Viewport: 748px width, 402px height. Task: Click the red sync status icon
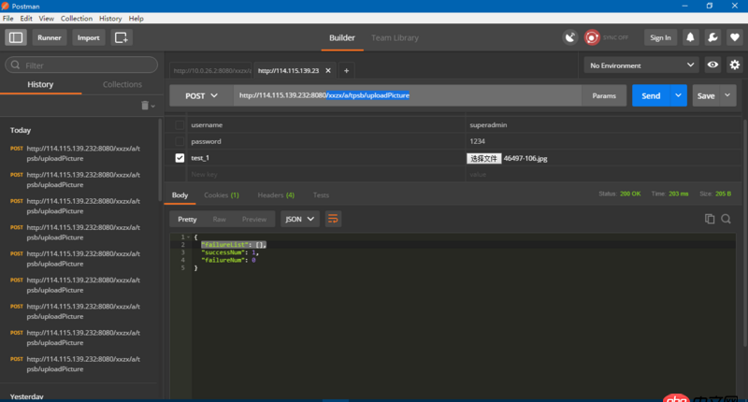(x=592, y=37)
